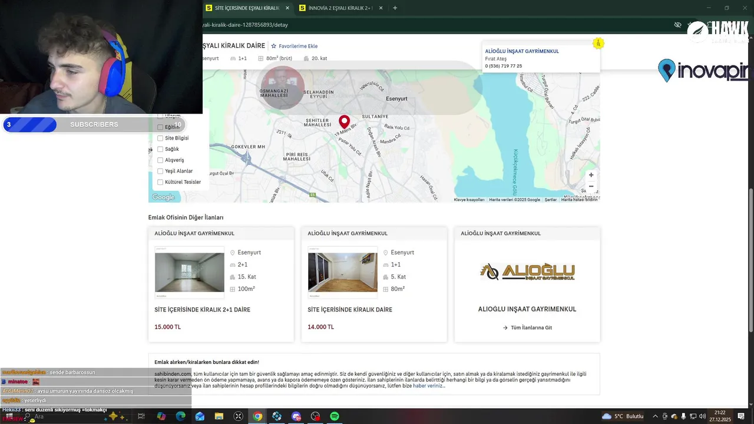Close the İNNOVİA 2 tab
The image size is (754, 424).
(381, 8)
